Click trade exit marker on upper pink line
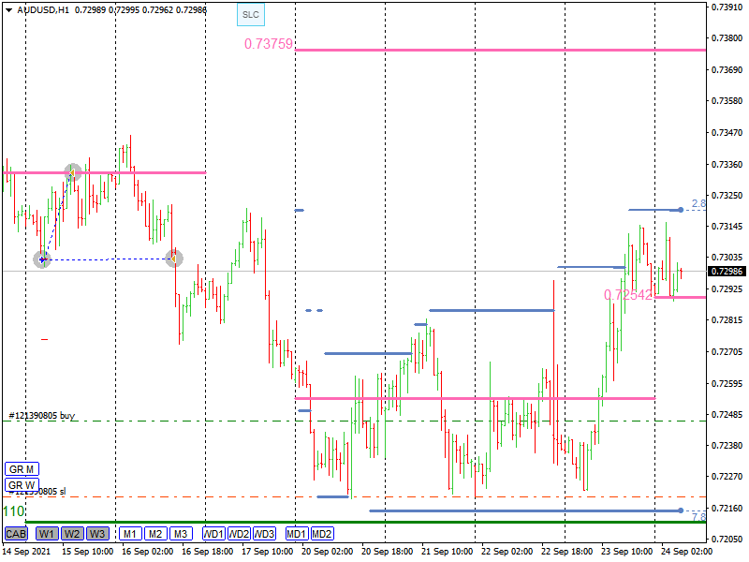749x562 pixels. 73,172
